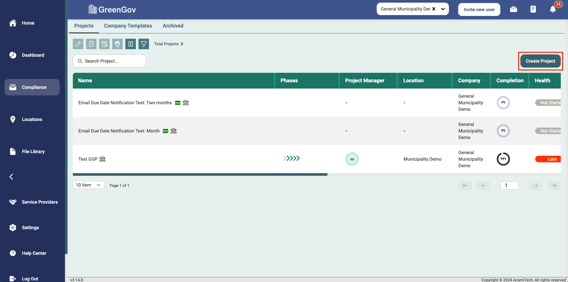The image size is (568, 282).
Task: Click the document icon in top header
Action: tap(533, 9)
